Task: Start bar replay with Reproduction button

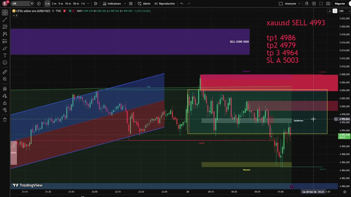Action: click(165, 4)
